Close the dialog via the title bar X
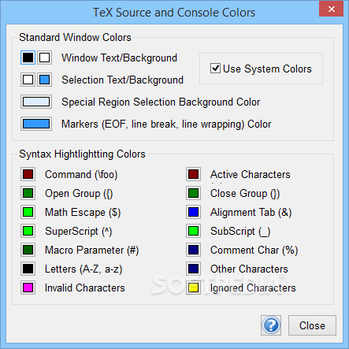 click(332, 9)
